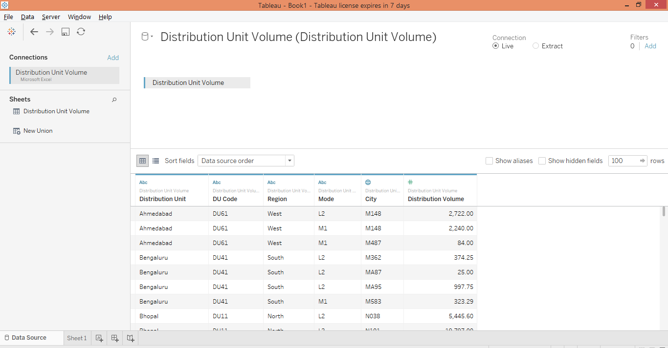This screenshot has height=348, width=668.
Task: Switch to the Sheet 1 tab
Action: tap(77, 338)
